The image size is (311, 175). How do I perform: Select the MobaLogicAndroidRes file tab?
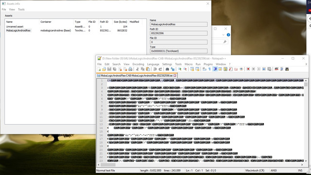click(x=137, y=76)
